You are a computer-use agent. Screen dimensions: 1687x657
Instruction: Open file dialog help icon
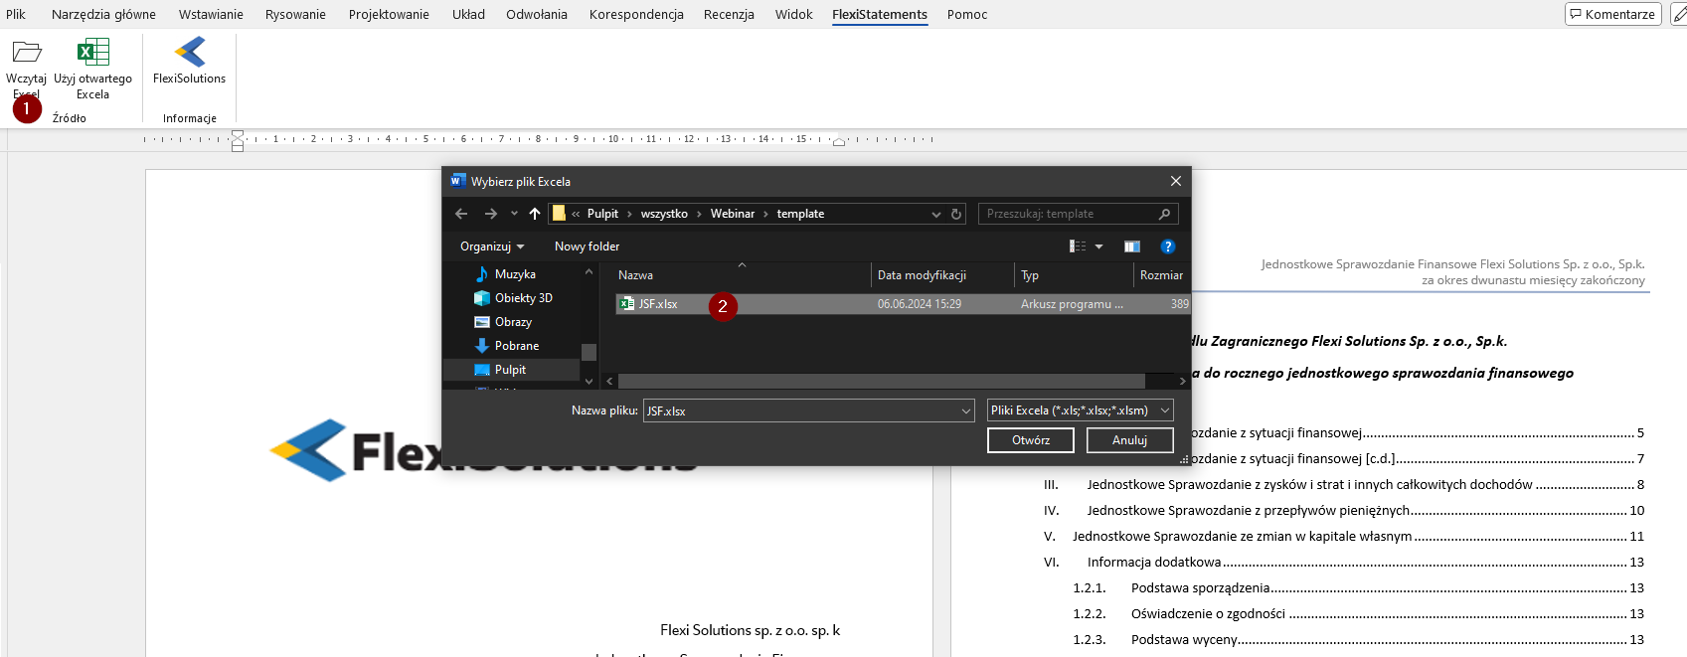[1168, 246]
